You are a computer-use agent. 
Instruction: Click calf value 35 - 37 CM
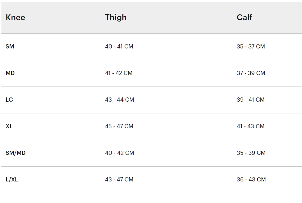tap(251, 46)
